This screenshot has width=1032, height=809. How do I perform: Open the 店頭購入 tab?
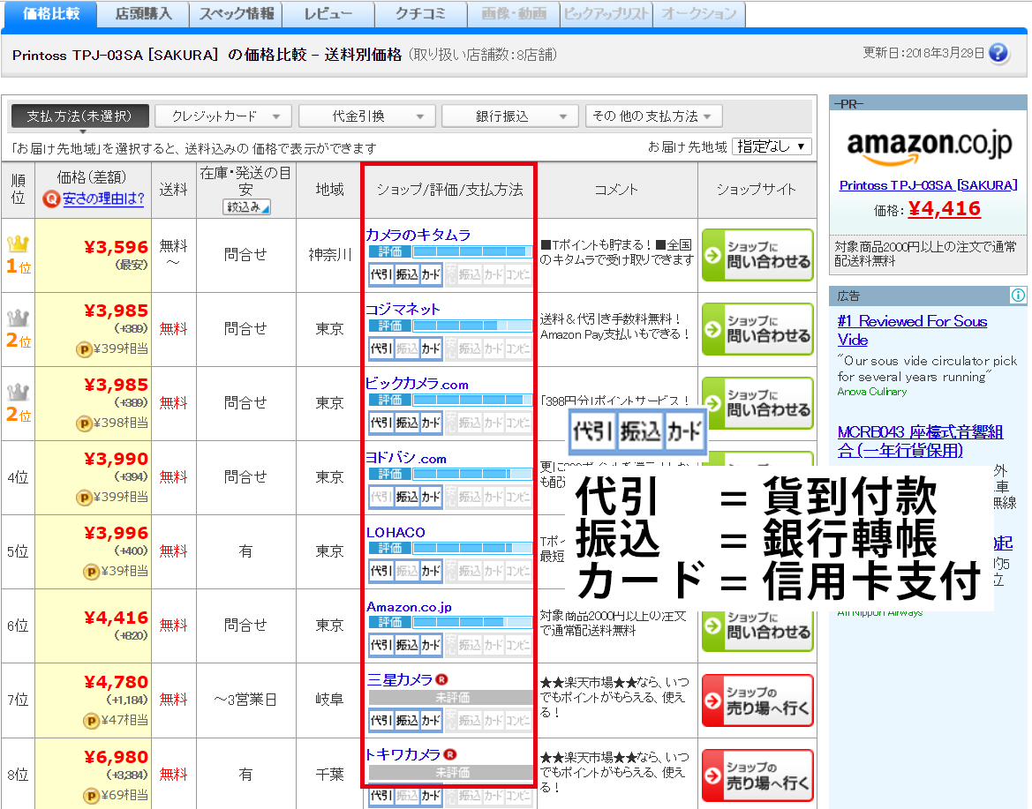tap(144, 14)
